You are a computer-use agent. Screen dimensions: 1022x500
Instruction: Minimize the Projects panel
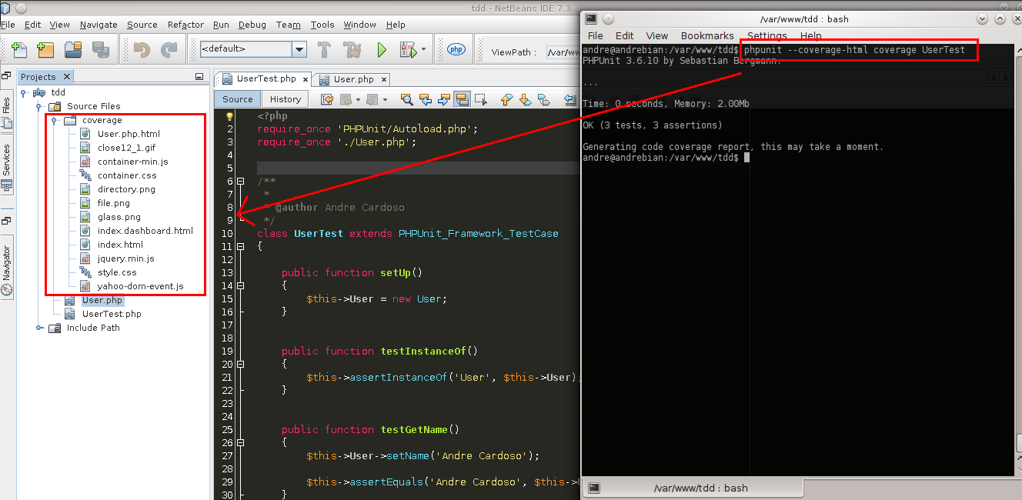click(x=199, y=77)
